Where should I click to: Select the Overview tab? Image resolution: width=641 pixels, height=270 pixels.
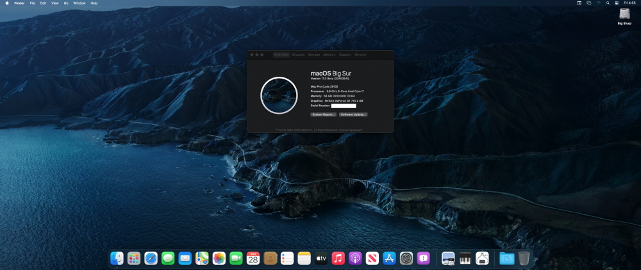point(281,54)
